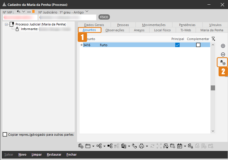This screenshot has width=228, height=160.
Task: Collapse the Processo Judicial tree node
Action: click(7, 25)
